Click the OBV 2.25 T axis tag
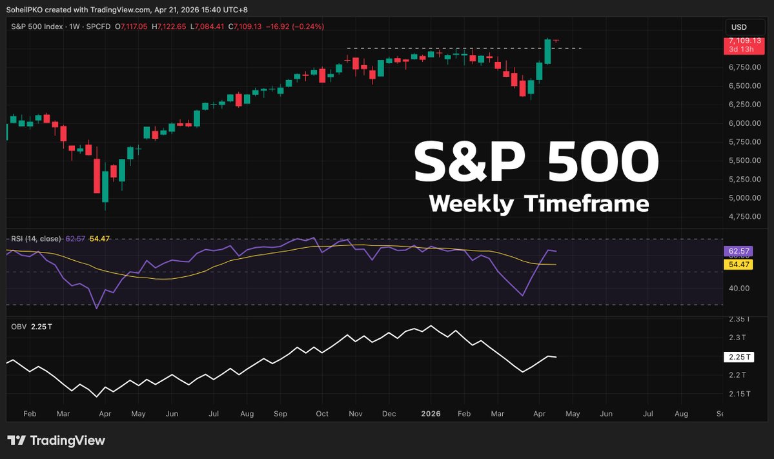The image size is (774, 459). pyautogui.click(x=738, y=357)
